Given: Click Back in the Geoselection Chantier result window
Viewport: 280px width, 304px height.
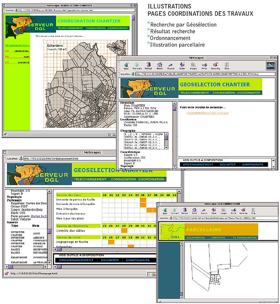Looking at the screenshot, I should [126, 66].
